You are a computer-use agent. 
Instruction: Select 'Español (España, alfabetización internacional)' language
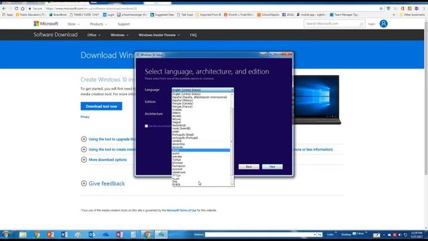(x=201, y=97)
